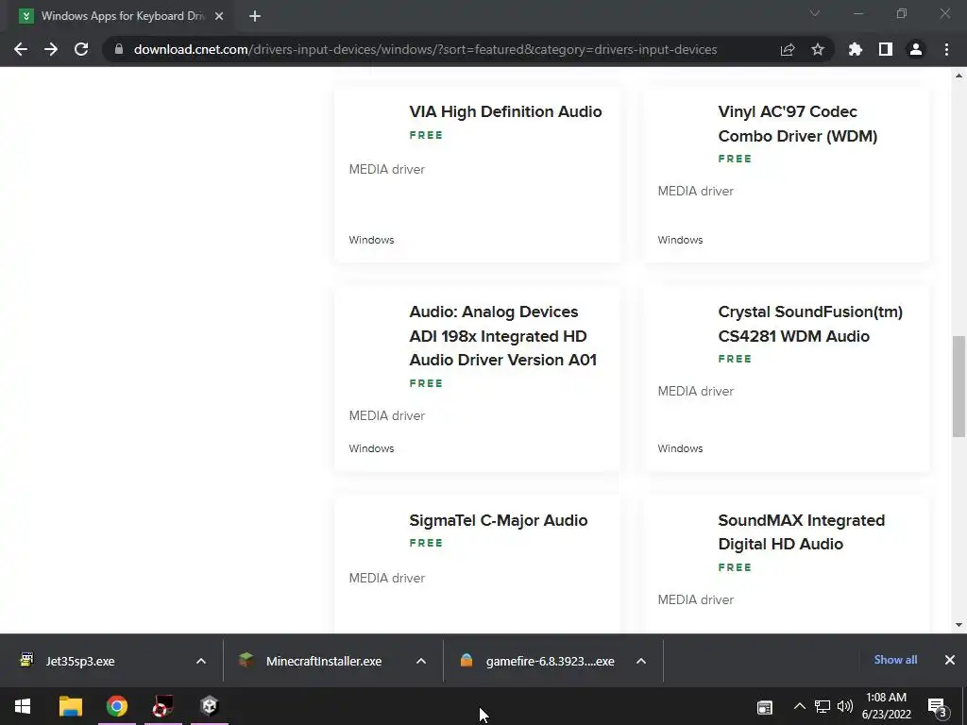Reload the CNET download page

coord(81,49)
